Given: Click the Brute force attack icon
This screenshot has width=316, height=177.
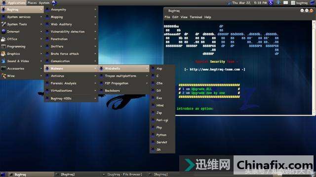Looking at the screenshot, I should [x=47, y=54].
